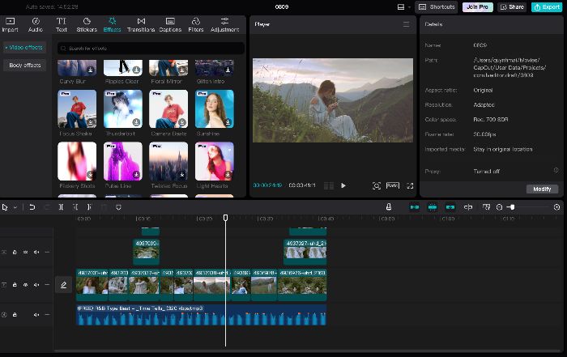Viewport: 567px width, 357px height.
Task: Open the Stickers tab
Action: tap(87, 24)
